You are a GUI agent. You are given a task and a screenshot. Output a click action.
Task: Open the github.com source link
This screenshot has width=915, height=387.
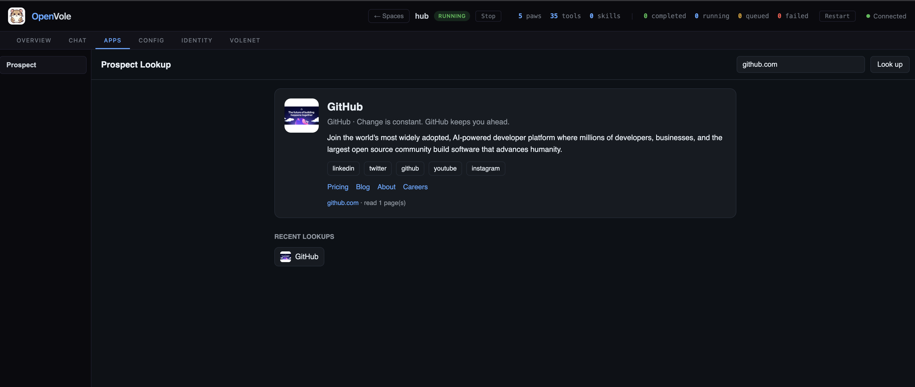(343, 203)
